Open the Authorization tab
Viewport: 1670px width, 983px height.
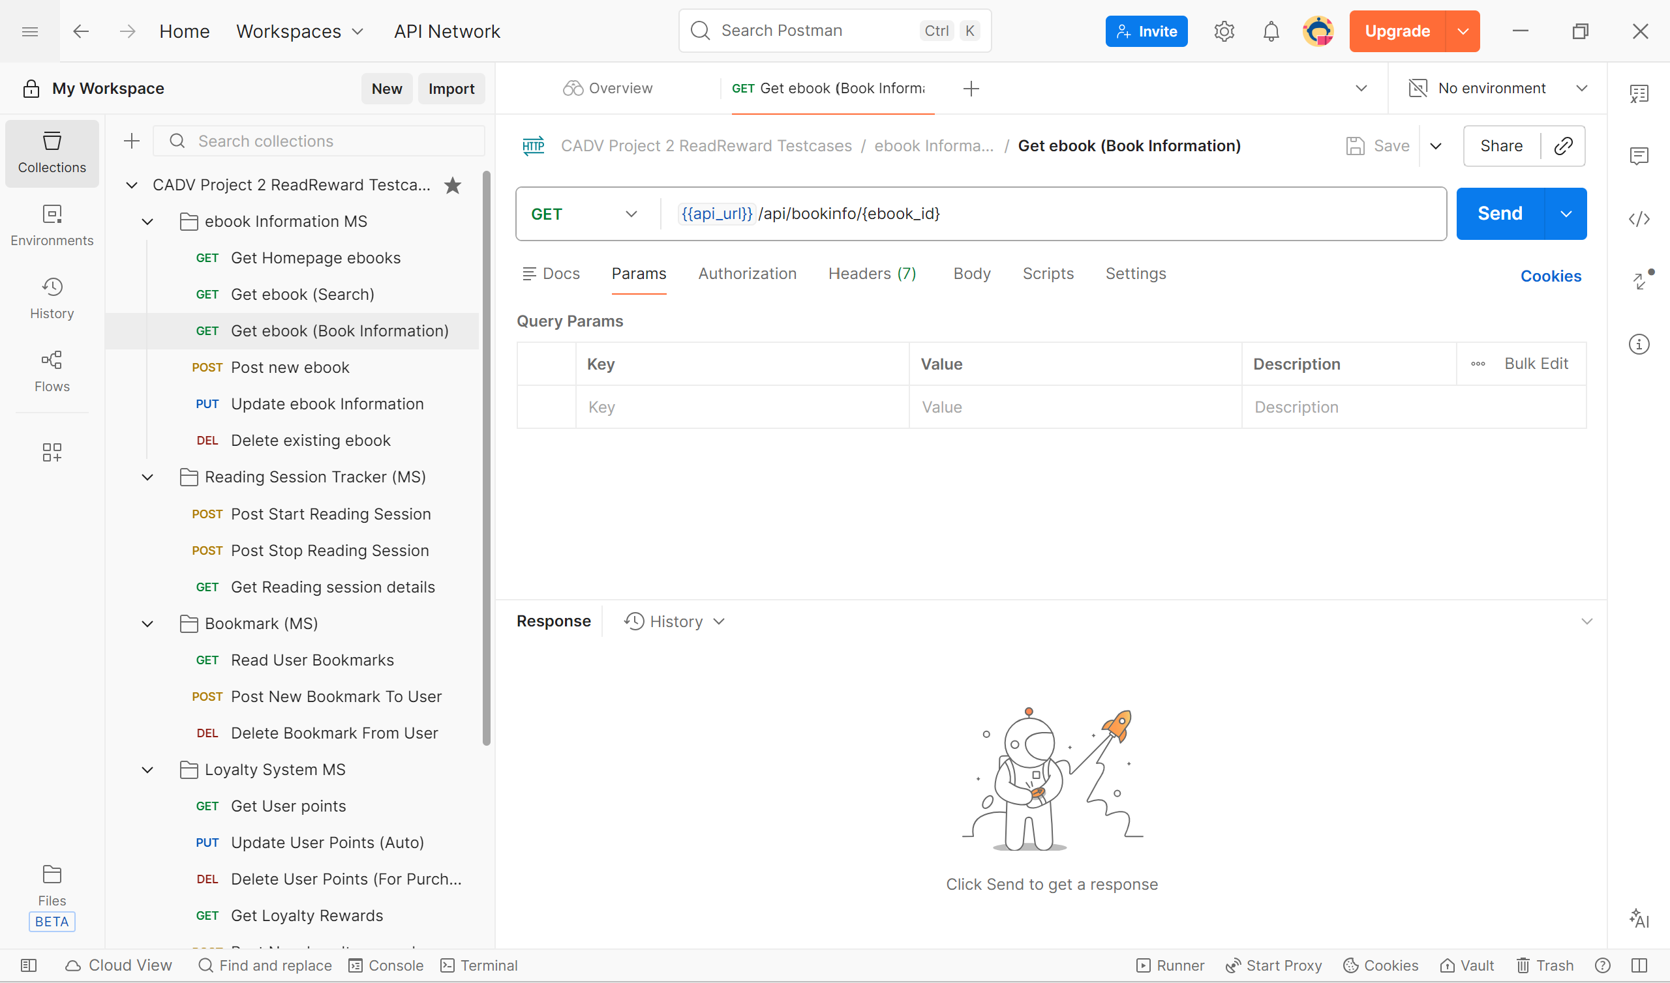point(747,274)
